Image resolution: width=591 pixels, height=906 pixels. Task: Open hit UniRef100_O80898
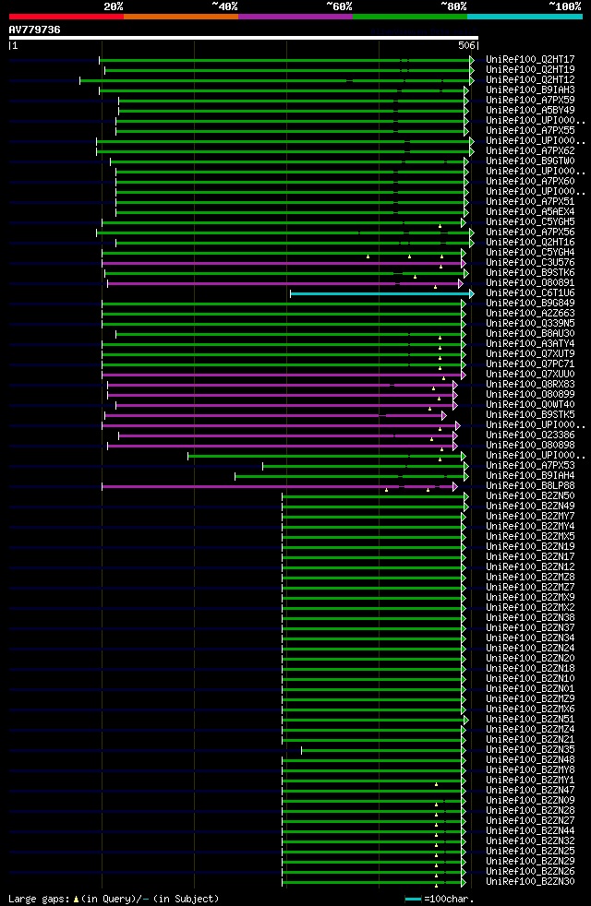tap(530, 446)
